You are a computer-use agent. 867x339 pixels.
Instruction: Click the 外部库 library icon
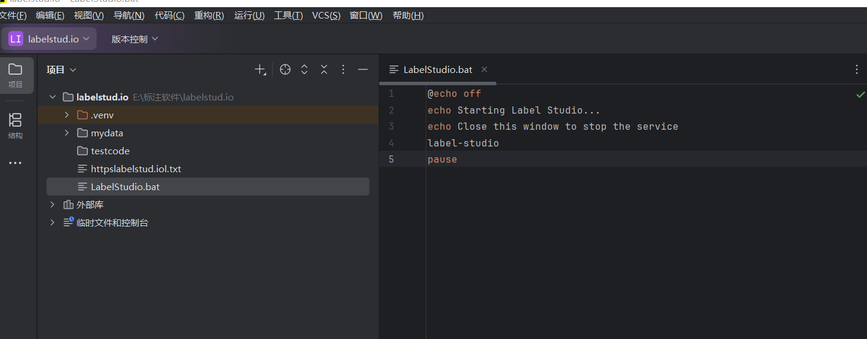pyautogui.click(x=68, y=204)
